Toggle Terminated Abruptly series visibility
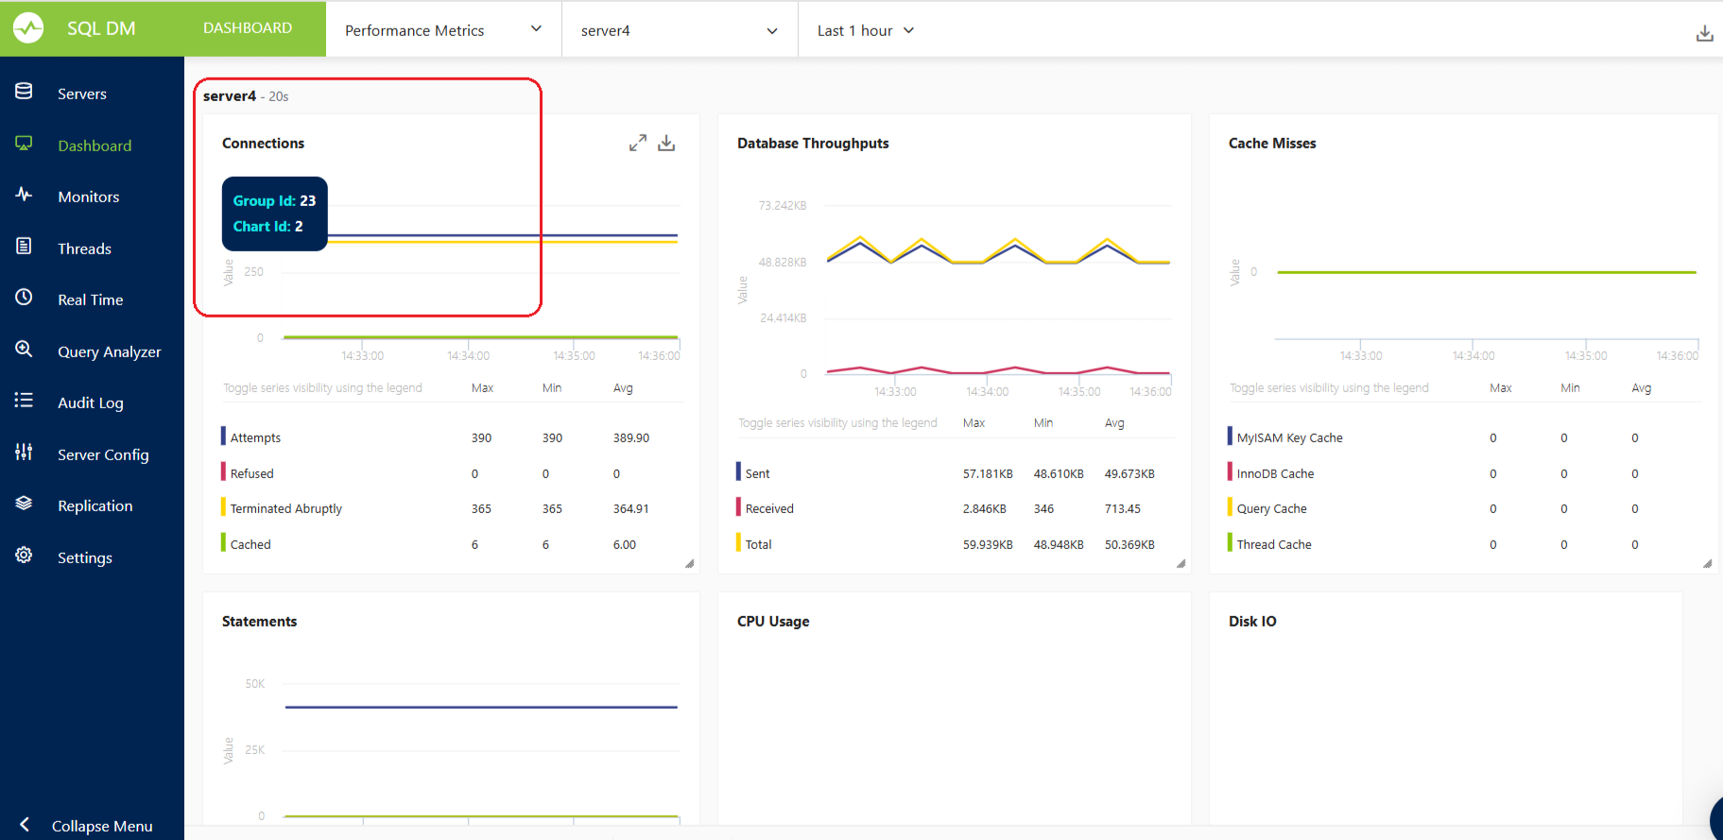Image resolution: width=1723 pixels, height=840 pixels. (285, 508)
